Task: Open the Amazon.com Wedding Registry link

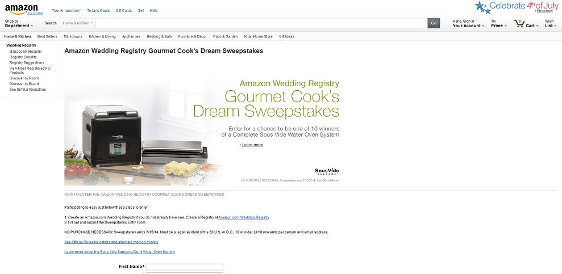Action: [244, 217]
